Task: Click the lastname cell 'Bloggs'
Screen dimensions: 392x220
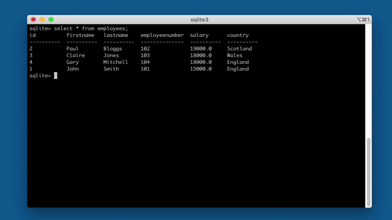Action: click(x=113, y=49)
